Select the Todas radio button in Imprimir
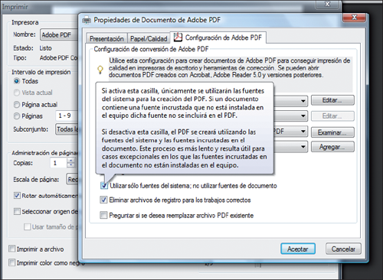This screenshot has height=280, width=383. [17, 81]
